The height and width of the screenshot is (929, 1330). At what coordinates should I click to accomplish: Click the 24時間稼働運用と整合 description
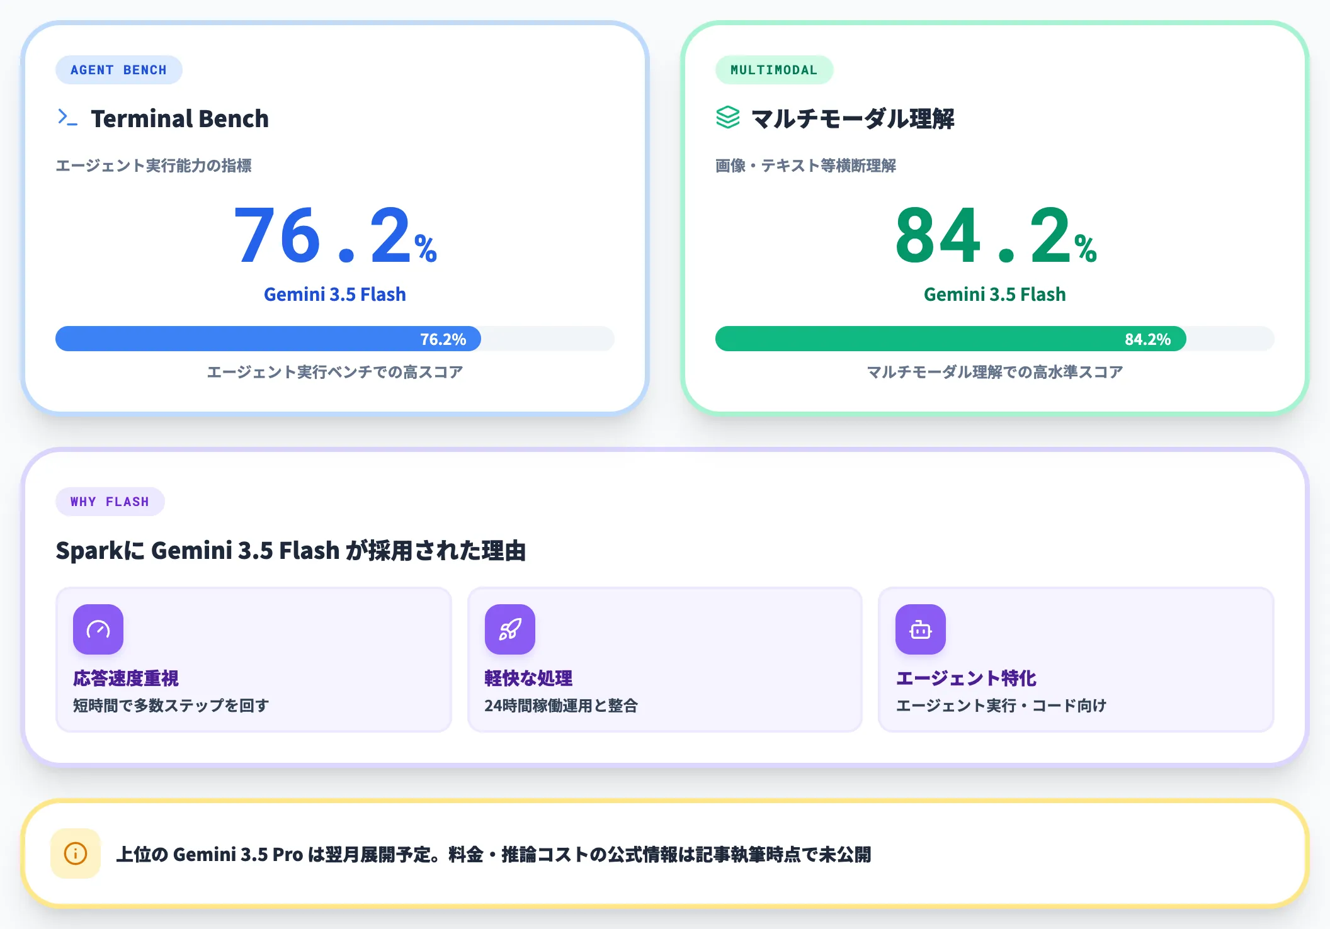pos(561,706)
